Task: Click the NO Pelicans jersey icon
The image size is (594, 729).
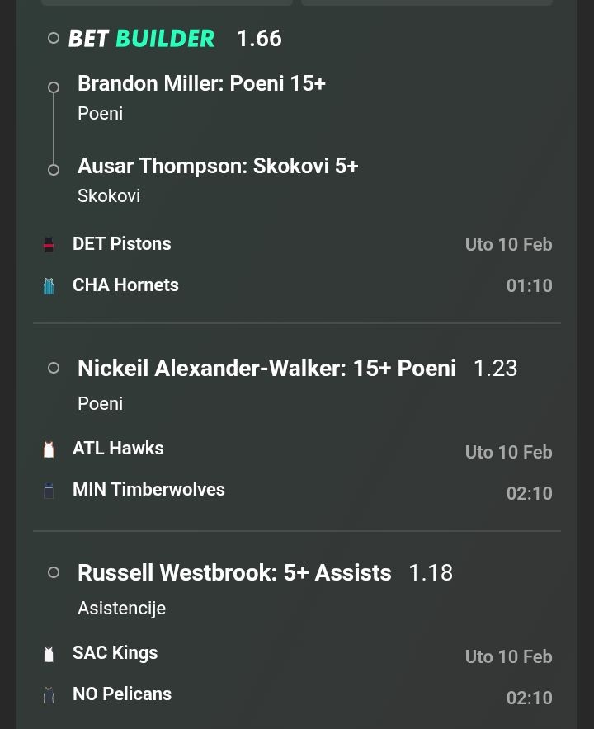Action: (49, 694)
